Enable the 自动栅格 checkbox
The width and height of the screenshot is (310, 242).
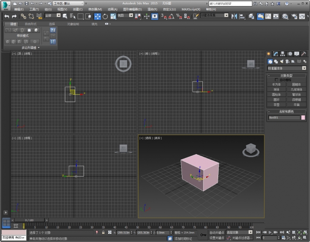point(277,80)
